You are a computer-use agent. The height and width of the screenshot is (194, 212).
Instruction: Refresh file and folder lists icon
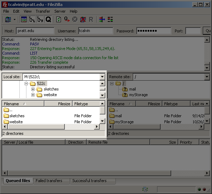(x=58, y=20)
